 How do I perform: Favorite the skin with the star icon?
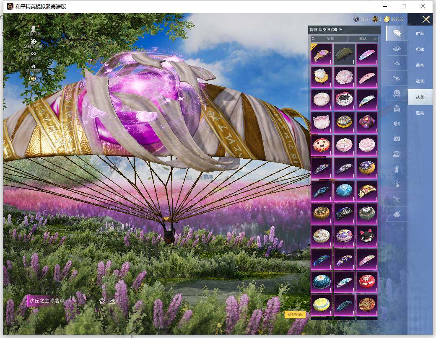tap(102, 301)
